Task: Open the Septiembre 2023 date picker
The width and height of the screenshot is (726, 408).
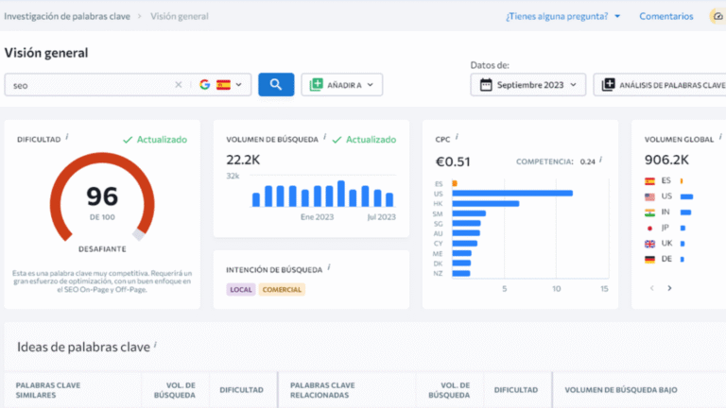Action: 528,85
